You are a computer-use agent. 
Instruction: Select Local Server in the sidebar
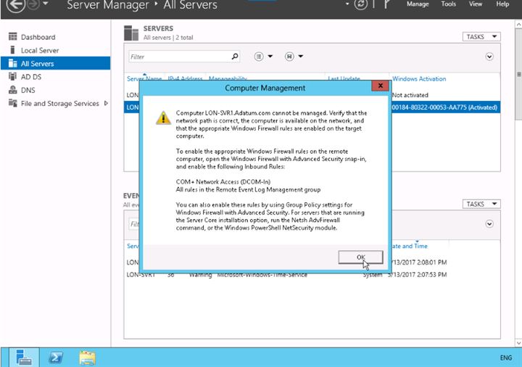pos(40,50)
